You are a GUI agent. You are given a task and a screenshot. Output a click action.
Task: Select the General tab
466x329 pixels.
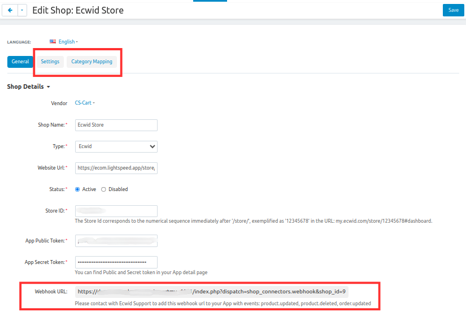pyautogui.click(x=20, y=62)
